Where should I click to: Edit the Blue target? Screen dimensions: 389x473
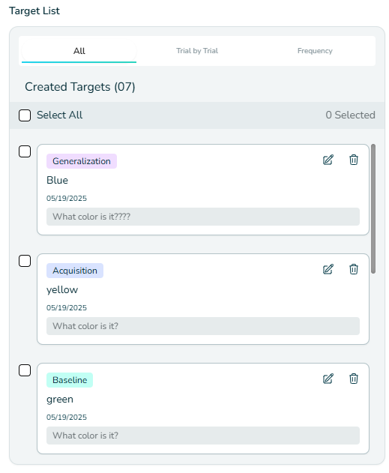[x=328, y=160]
